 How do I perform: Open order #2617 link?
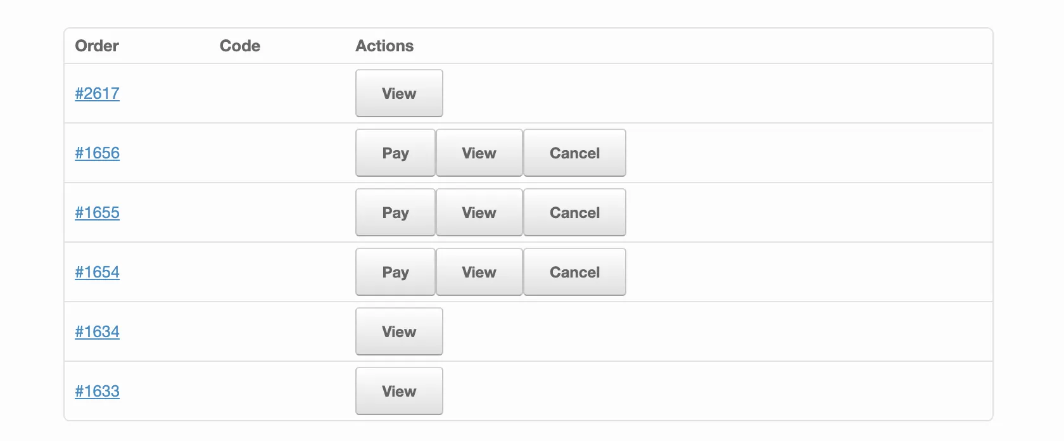point(97,93)
